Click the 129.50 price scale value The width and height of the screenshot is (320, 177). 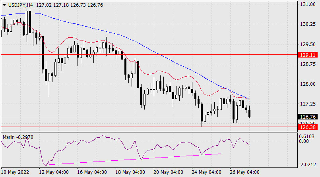point(308,44)
